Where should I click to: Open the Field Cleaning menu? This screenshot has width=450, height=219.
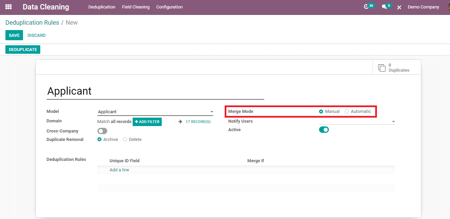click(136, 7)
